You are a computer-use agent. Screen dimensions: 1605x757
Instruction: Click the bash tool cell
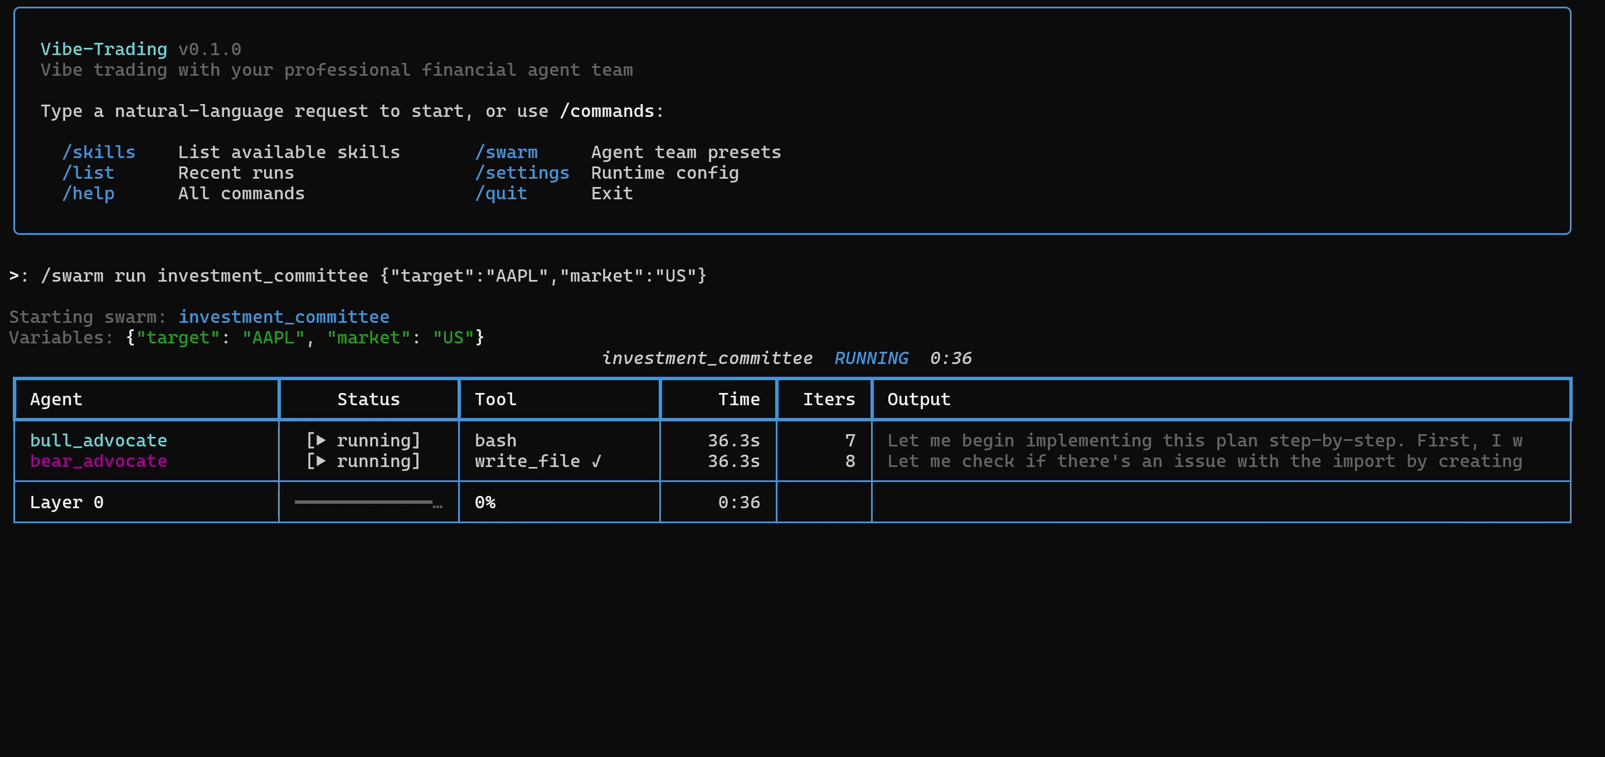coord(495,441)
